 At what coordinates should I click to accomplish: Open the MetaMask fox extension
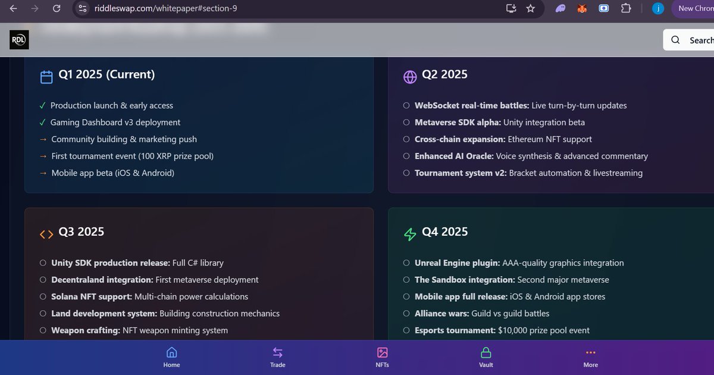pyautogui.click(x=582, y=8)
